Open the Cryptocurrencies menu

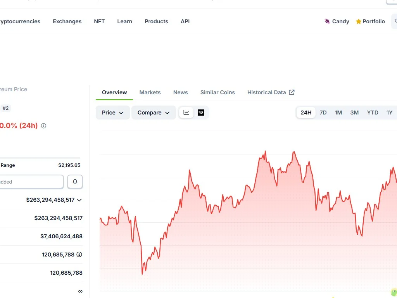(20, 22)
